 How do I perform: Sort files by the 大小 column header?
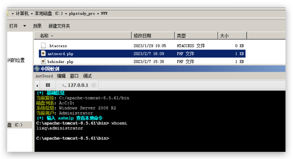pyautogui.click(x=232, y=36)
